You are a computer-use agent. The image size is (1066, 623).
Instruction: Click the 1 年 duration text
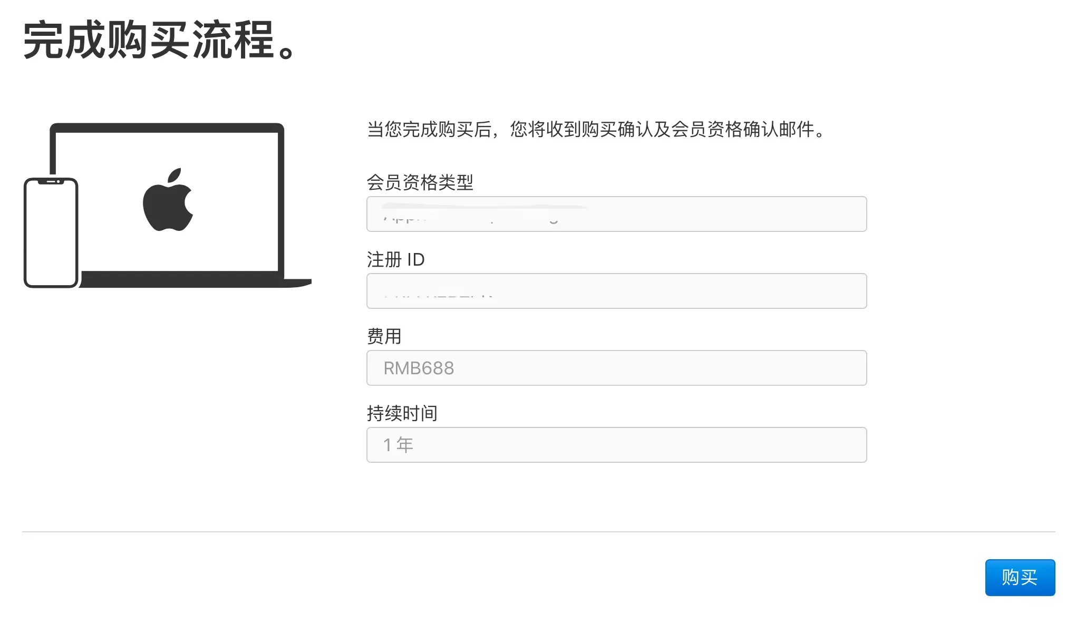(398, 445)
